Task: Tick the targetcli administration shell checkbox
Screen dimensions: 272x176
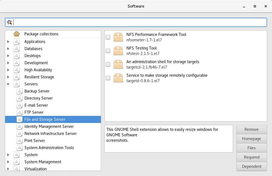Action: (x=108, y=64)
